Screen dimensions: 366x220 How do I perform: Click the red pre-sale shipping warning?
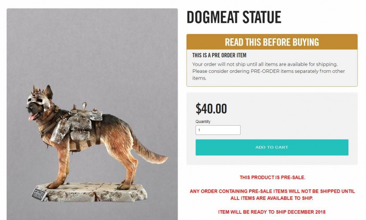click(x=272, y=195)
